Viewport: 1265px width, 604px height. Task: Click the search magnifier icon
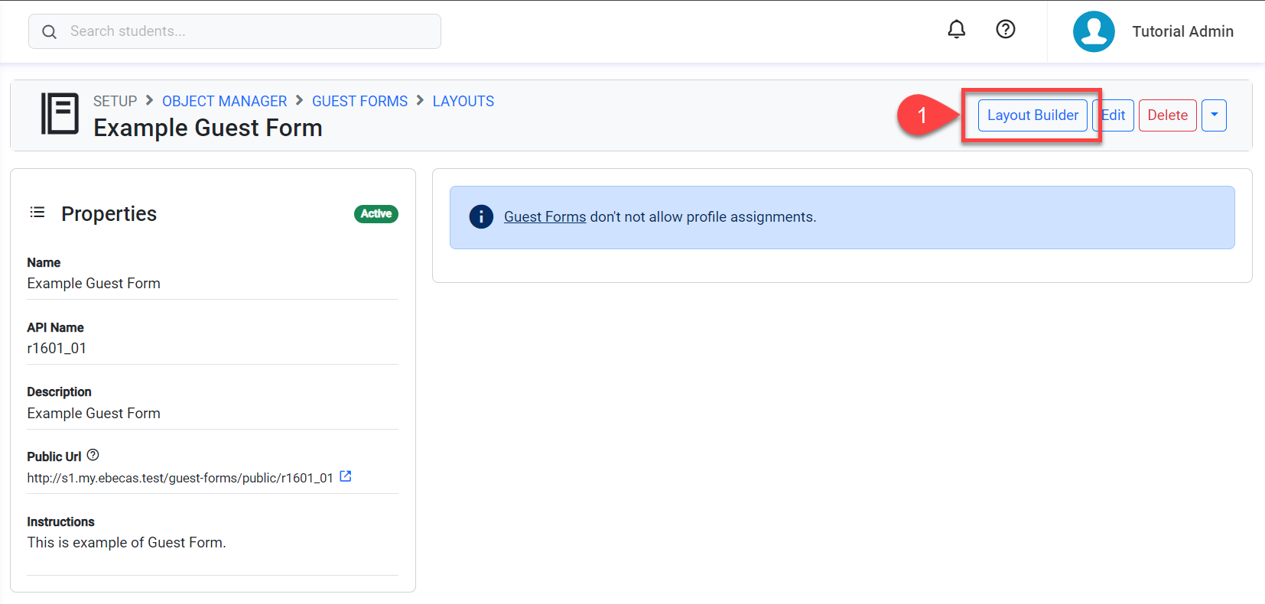pos(50,32)
